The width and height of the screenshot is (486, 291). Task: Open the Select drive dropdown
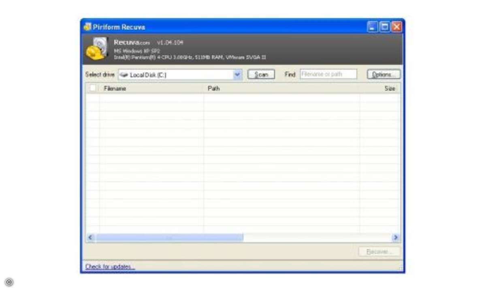pyautogui.click(x=180, y=75)
